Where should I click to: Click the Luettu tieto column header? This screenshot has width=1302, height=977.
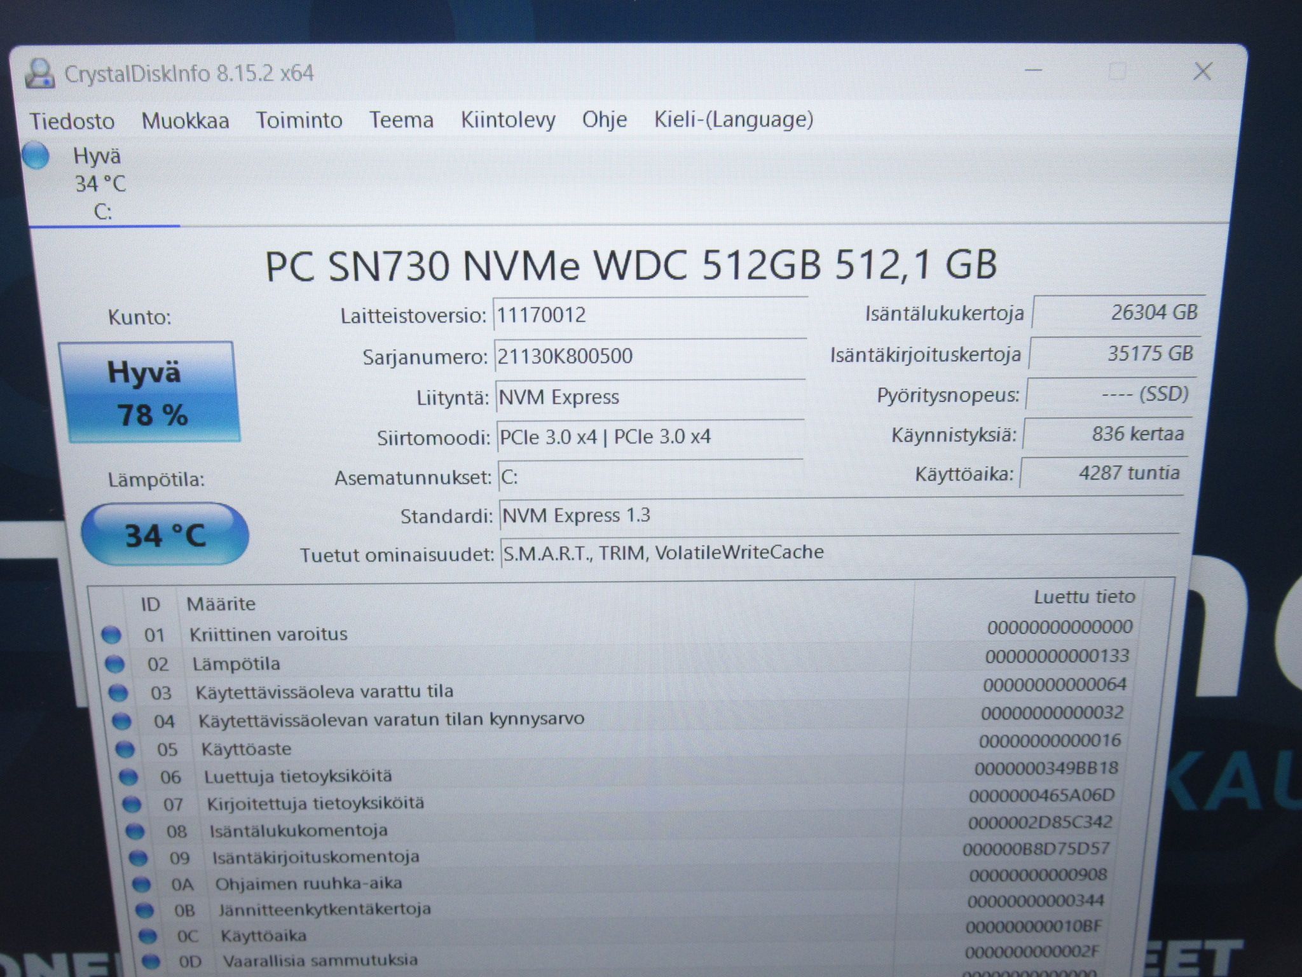1084,597
